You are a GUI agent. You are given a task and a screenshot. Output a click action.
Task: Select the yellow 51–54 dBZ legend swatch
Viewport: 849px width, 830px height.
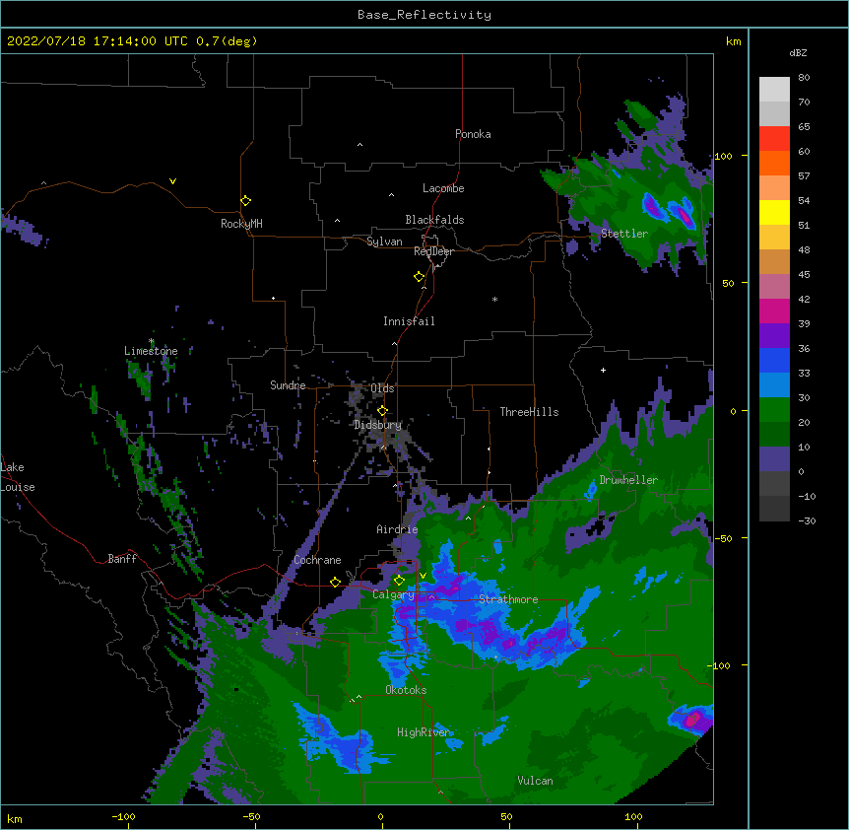(774, 212)
